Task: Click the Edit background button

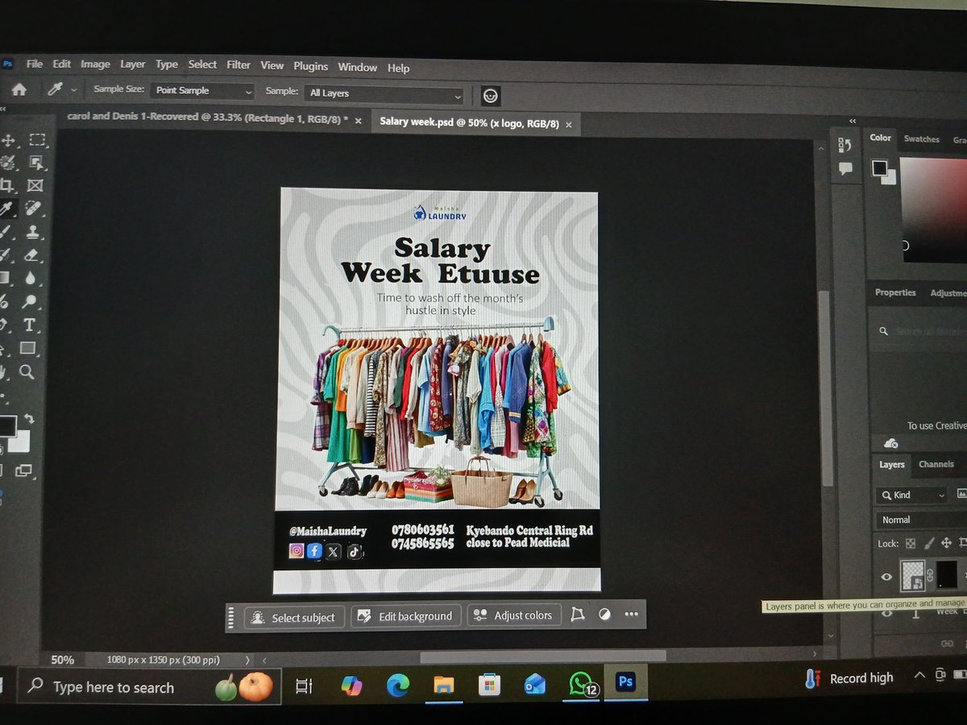Action: coord(406,616)
